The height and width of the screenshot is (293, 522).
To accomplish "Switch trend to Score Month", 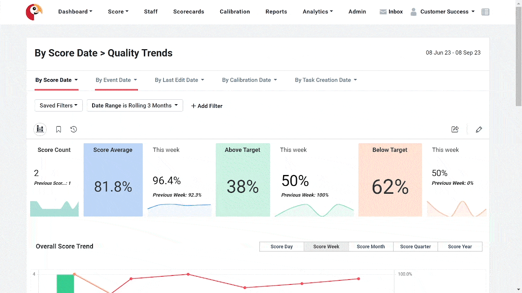I will (x=371, y=247).
